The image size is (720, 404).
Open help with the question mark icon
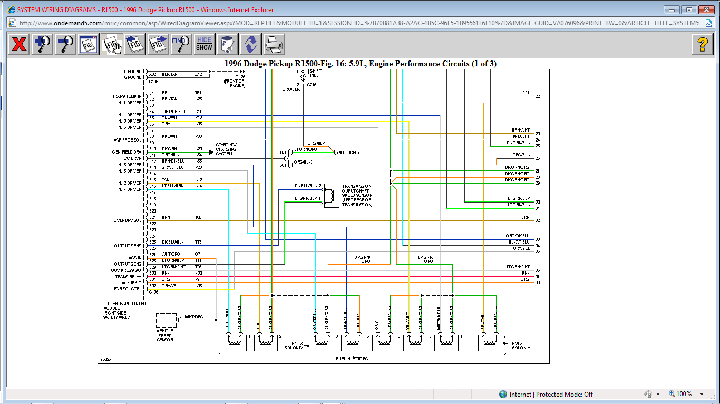[703, 44]
